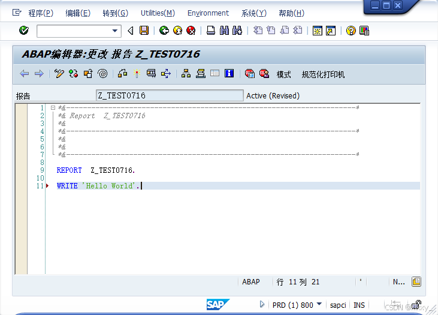The height and width of the screenshot is (315, 438).
Task: Collapse the command field triangle
Action: coord(131,31)
